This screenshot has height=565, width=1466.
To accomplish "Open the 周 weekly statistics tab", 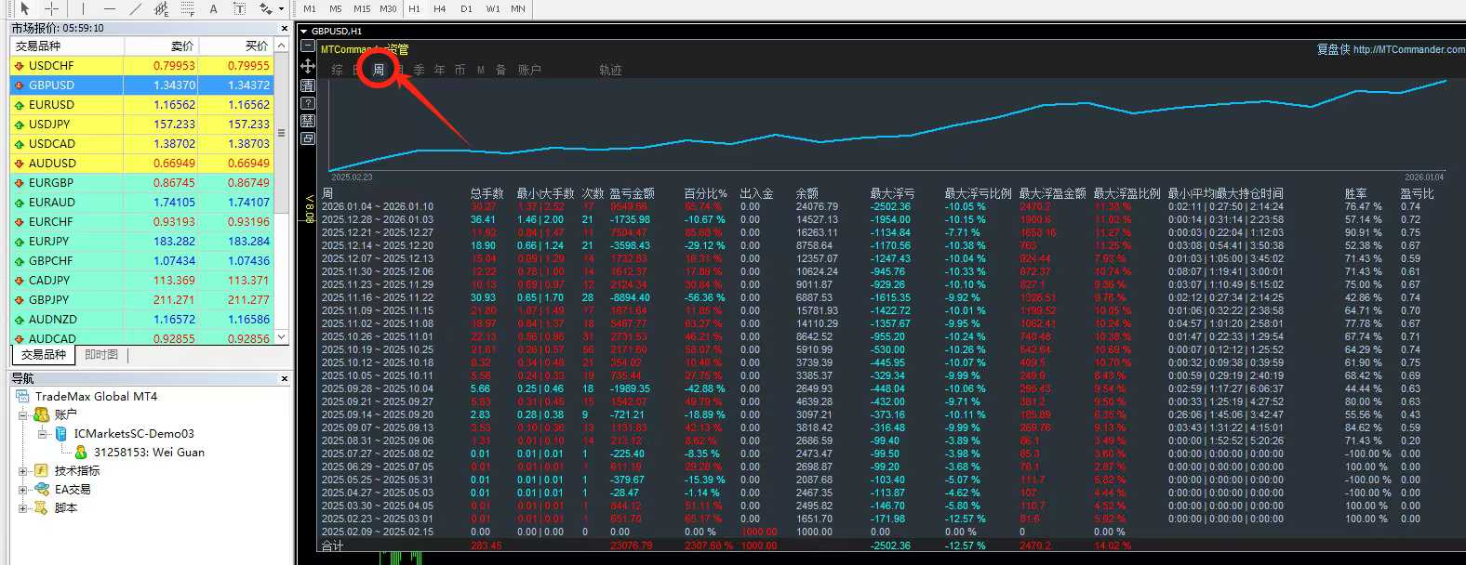I will click(379, 70).
